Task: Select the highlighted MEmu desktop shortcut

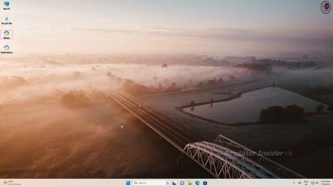Action: 7,35
